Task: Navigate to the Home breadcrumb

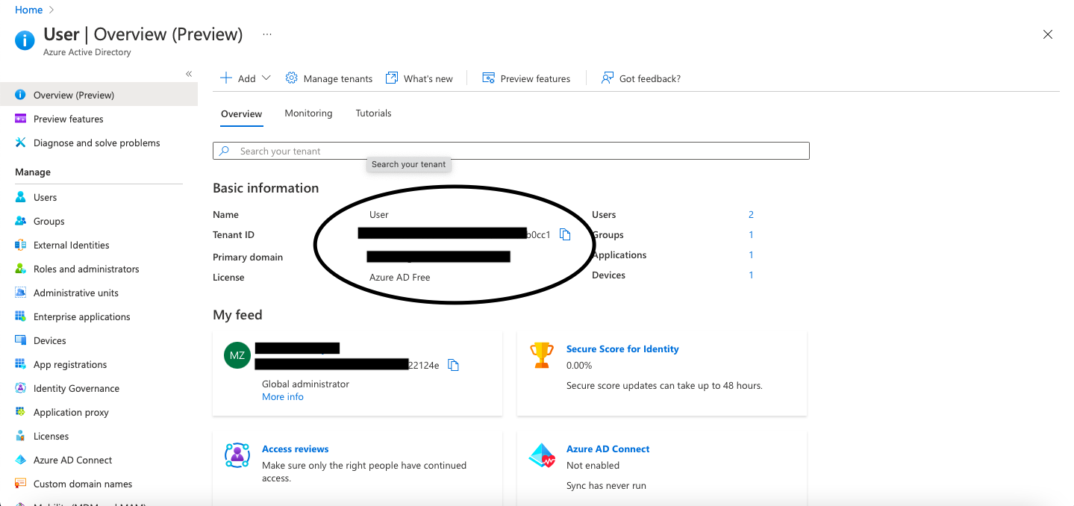Action: coord(29,10)
